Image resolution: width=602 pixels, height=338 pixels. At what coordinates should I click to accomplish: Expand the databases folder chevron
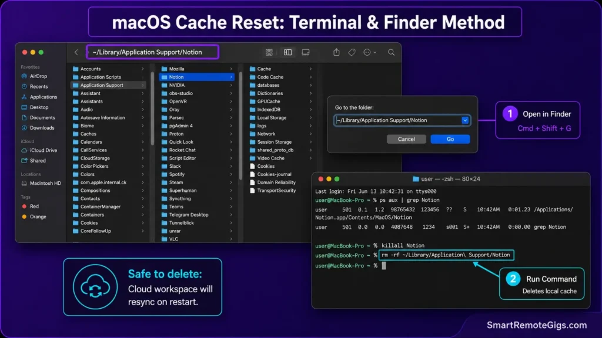(x=310, y=85)
